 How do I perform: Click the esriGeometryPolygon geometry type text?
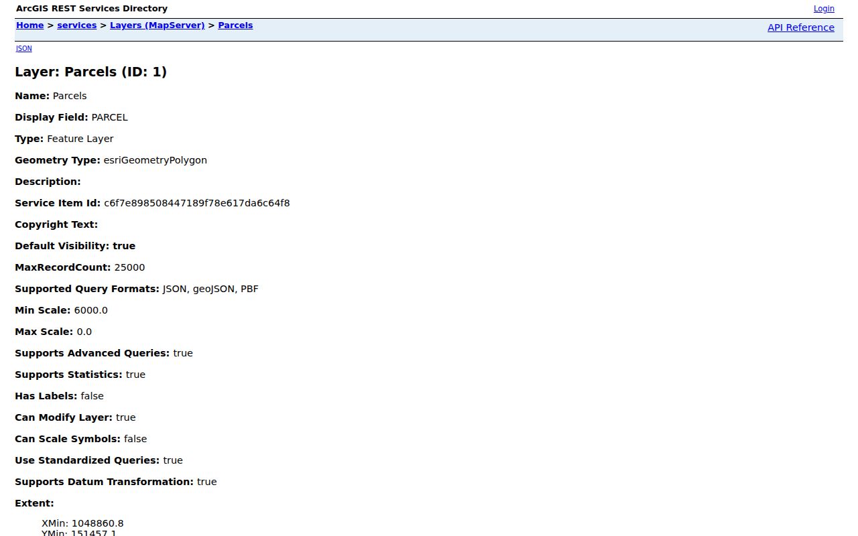(x=155, y=160)
